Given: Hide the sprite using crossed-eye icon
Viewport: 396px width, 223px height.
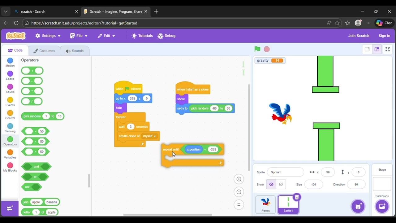Looking at the screenshot, I should click(x=281, y=184).
